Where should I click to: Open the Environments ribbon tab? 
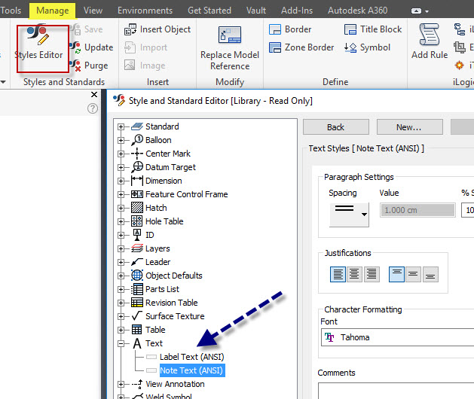pyautogui.click(x=145, y=11)
